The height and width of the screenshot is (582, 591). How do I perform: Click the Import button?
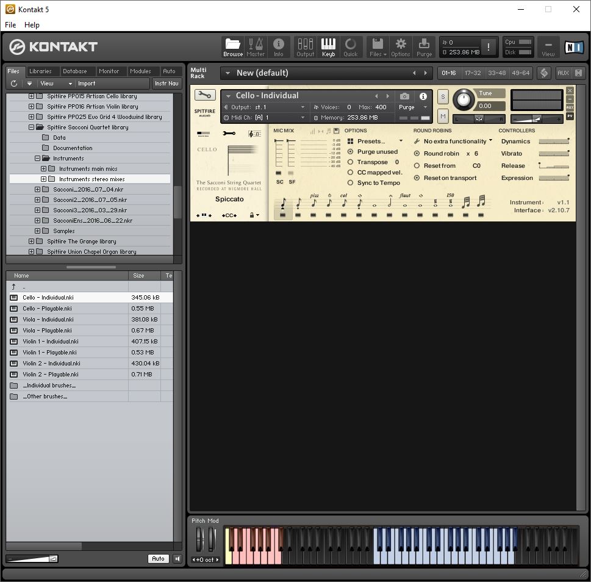pyautogui.click(x=87, y=84)
